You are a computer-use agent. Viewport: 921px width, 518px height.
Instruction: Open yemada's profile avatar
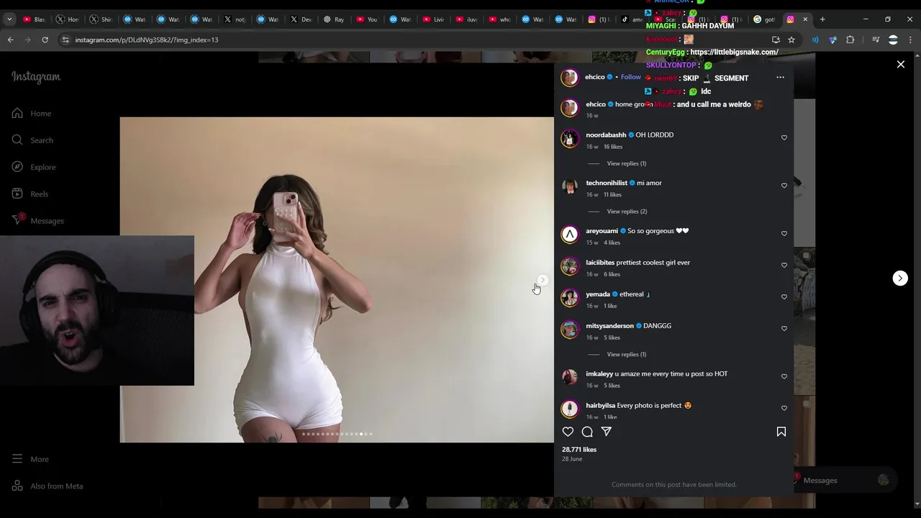(570, 298)
